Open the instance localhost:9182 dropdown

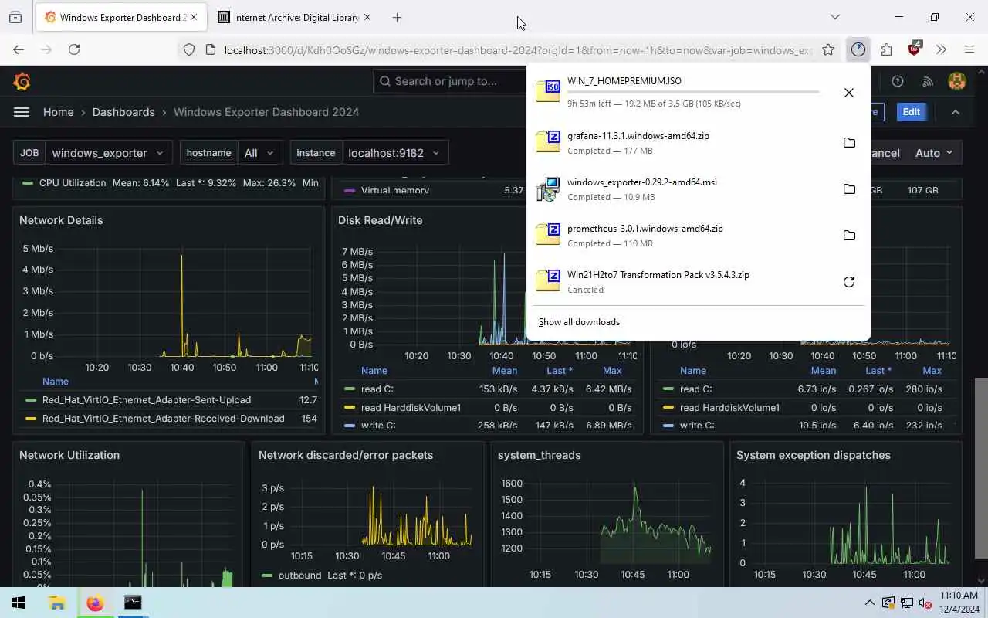point(394,153)
